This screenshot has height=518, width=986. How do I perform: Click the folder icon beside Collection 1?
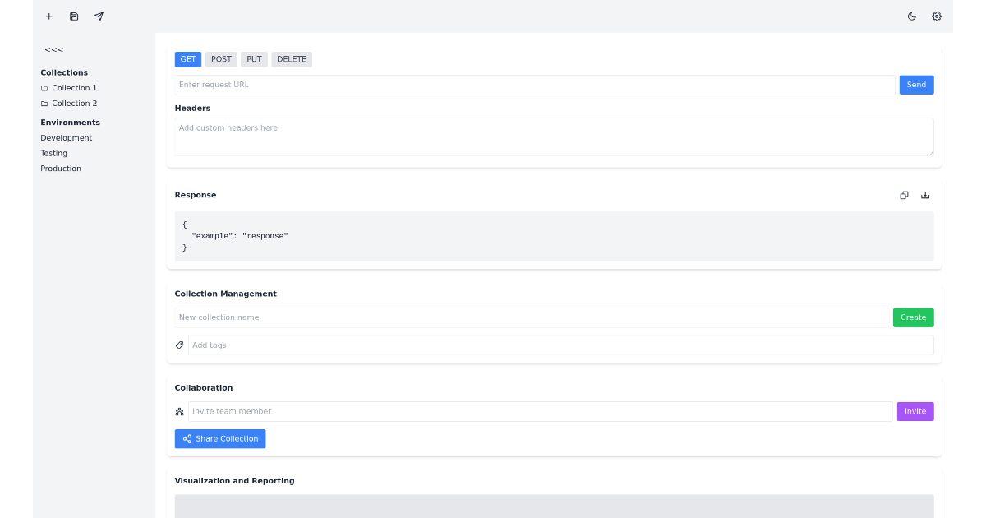pyautogui.click(x=44, y=87)
